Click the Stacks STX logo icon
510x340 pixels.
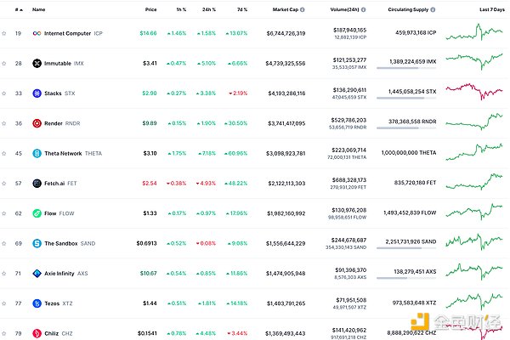tap(37, 93)
